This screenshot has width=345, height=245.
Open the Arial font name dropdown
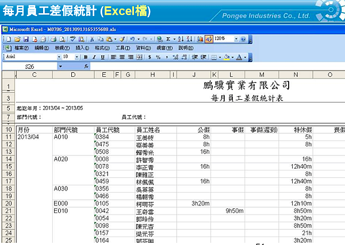(59, 57)
